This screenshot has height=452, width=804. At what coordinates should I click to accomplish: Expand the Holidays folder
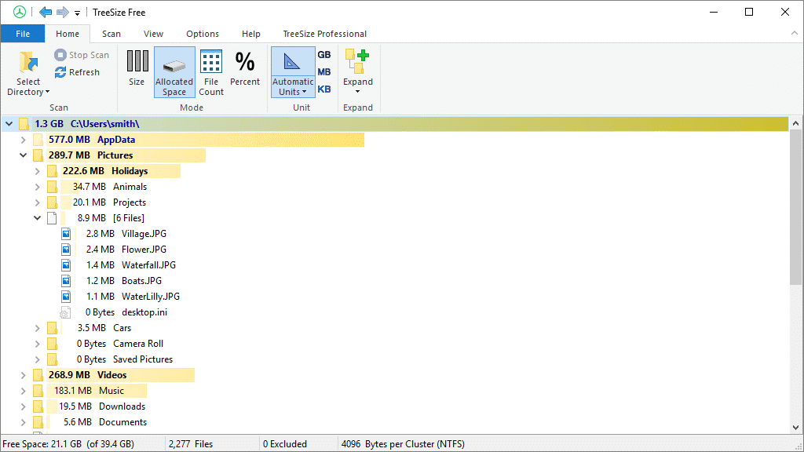[37, 171]
